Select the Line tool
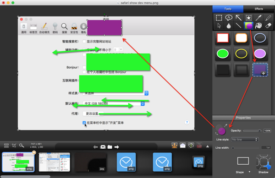Image resolution: width=275 pixels, height=178 pixels. [238, 26]
